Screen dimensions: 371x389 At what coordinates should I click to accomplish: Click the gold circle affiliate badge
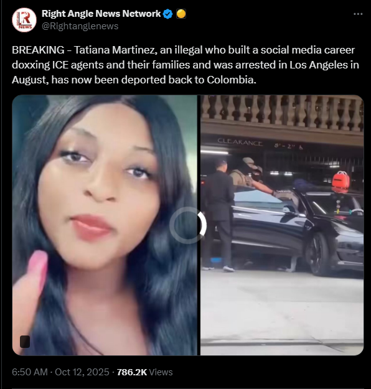[181, 14]
